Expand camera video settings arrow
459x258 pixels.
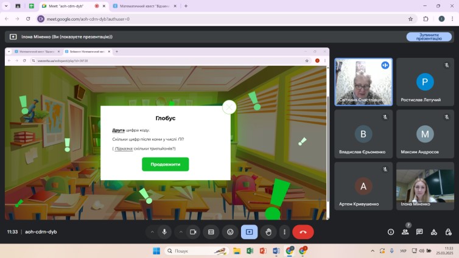tap(180, 232)
